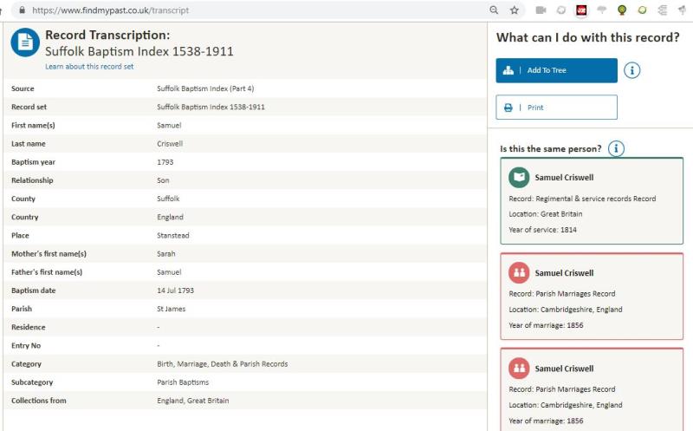693x431 pixels.
Task: Click red marriage icon of first Cambridgeshire record
Action: pos(519,272)
